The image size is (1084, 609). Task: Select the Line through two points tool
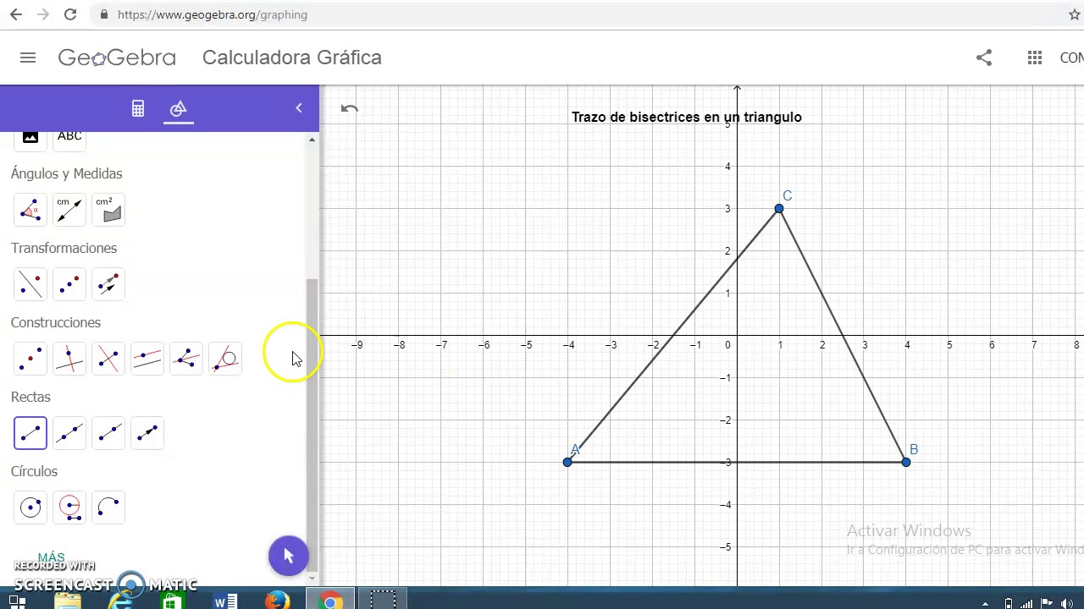tap(69, 433)
